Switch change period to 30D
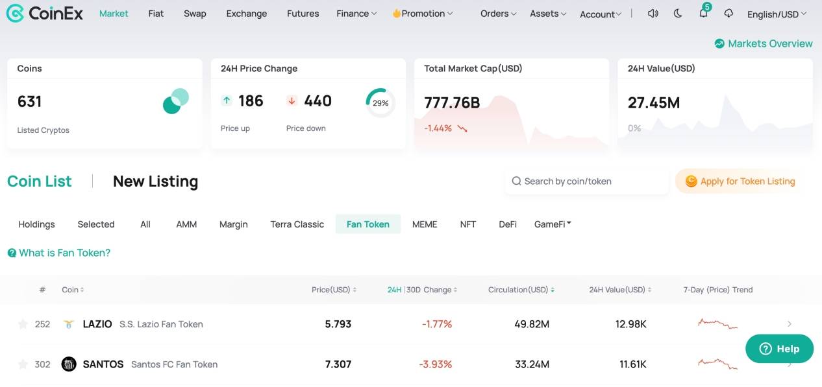The height and width of the screenshot is (387, 822). tap(412, 290)
